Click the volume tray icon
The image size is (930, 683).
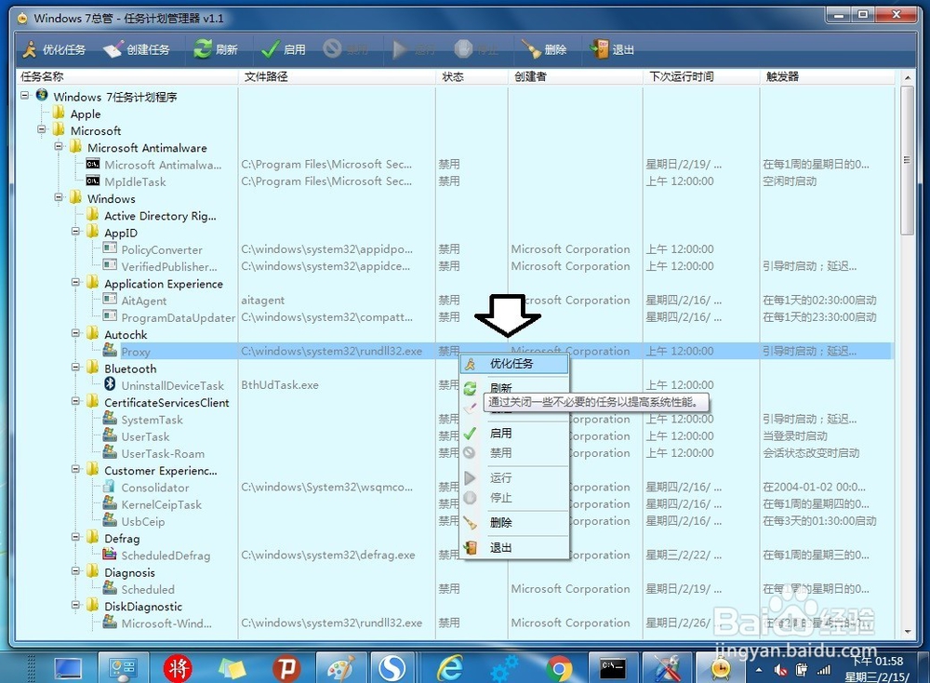pos(781,671)
